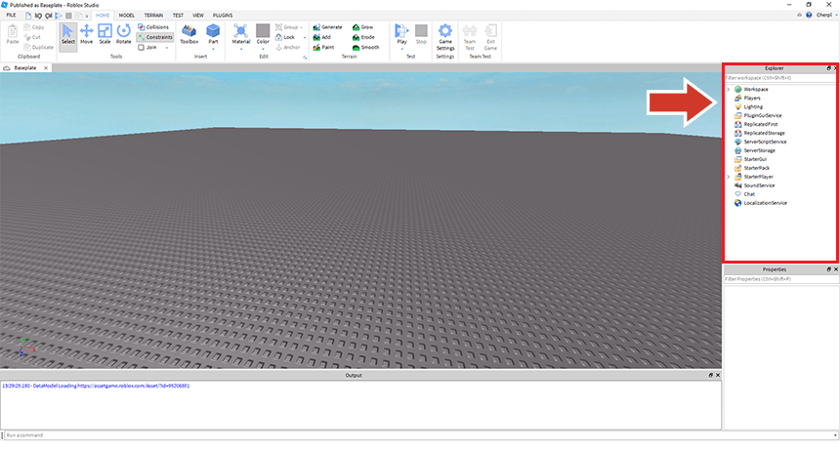840x449 pixels.
Task: Switch to the TEST ribbon tab
Action: point(178,16)
